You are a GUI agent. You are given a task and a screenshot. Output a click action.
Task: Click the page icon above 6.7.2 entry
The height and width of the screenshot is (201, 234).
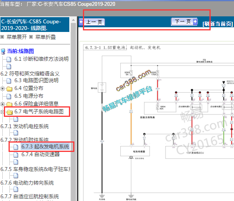coord(16,133)
